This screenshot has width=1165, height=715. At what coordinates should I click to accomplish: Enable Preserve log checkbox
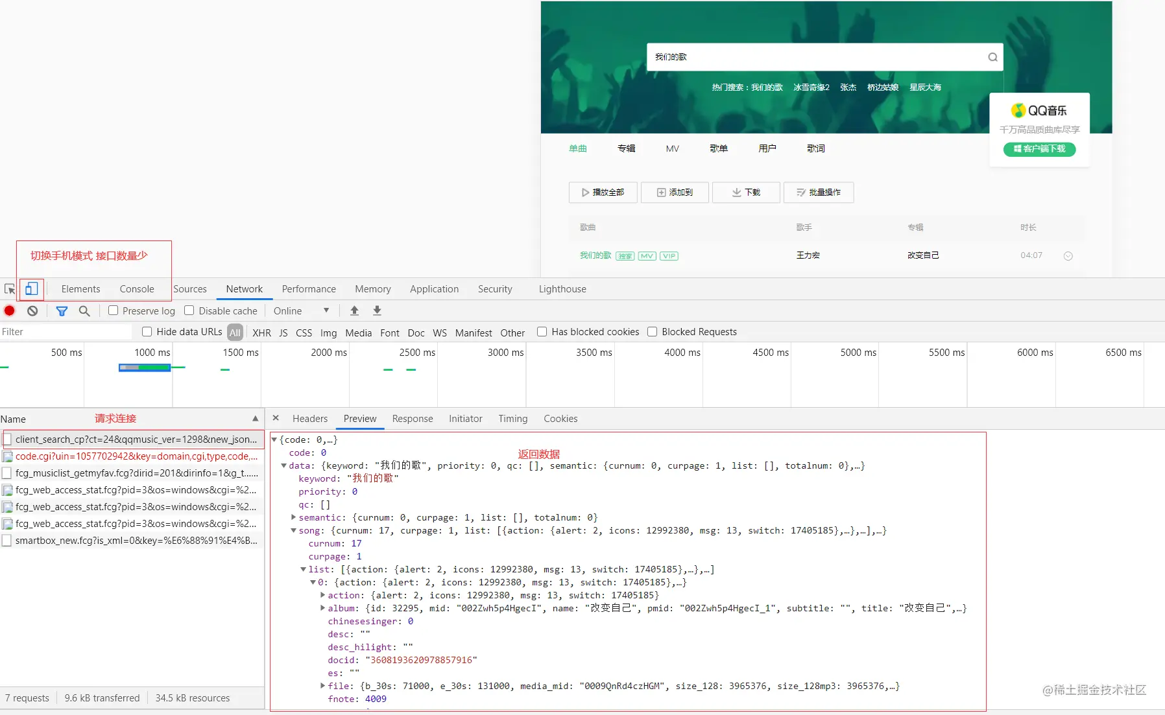click(113, 311)
